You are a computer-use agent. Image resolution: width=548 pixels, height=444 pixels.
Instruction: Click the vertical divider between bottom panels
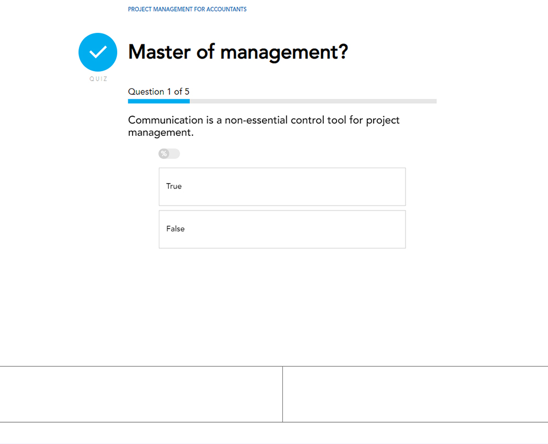(x=283, y=394)
